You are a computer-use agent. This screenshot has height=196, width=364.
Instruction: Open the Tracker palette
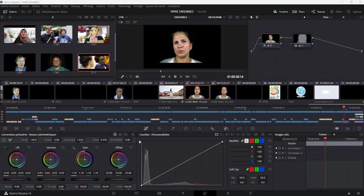pyautogui.click(x=199, y=129)
